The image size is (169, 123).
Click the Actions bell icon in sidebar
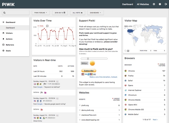[4, 39]
